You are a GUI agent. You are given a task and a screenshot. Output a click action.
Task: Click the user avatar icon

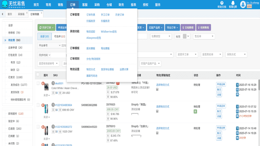coord(243,4)
